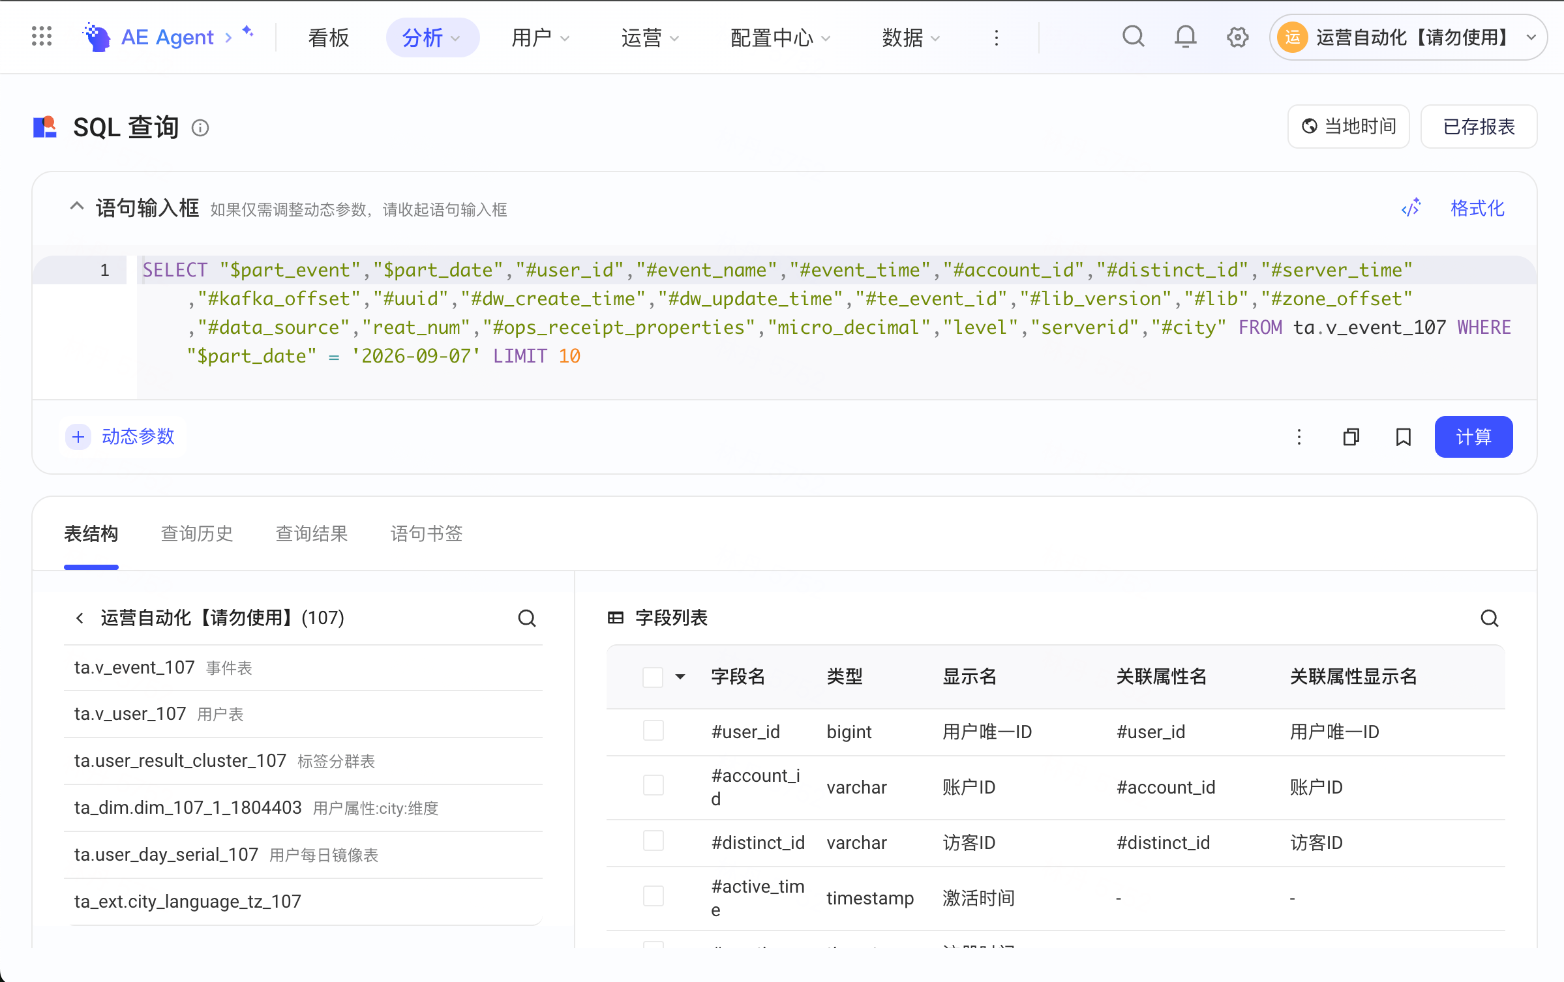This screenshot has height=982, width=1564.
Task: Open the notifications bell
Action: tap(1185, 37)
